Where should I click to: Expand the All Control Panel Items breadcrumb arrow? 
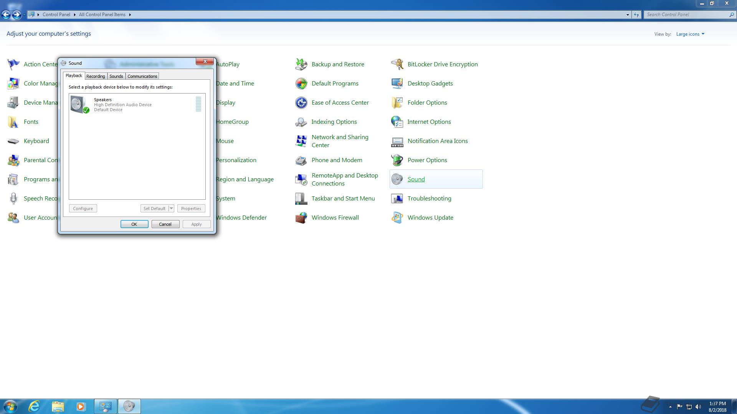(130, 15)
